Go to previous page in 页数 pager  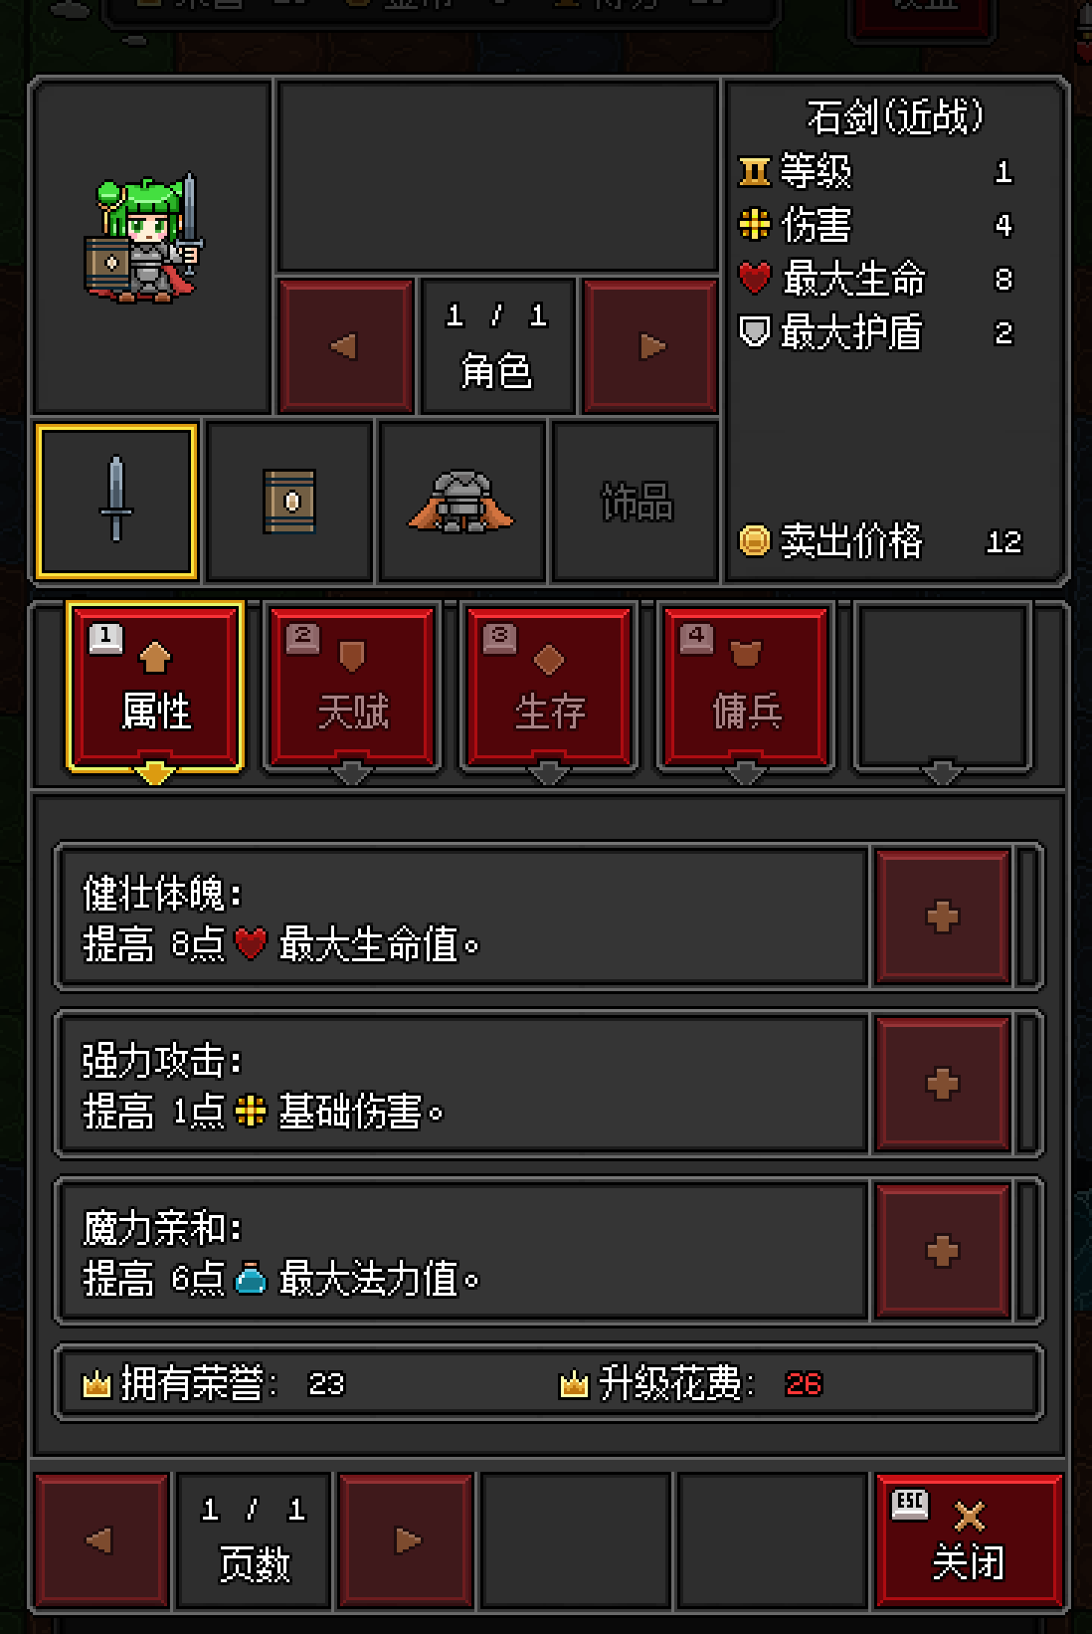coord(101,1540)
